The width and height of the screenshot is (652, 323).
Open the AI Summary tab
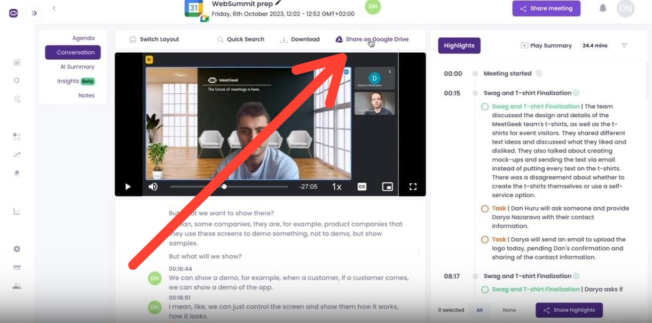pyautogui.click(x=77, y=67)
